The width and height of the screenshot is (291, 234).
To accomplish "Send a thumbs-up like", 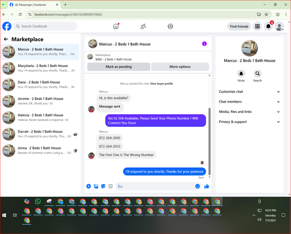I will pyautogui.click(x=207, y=186).
